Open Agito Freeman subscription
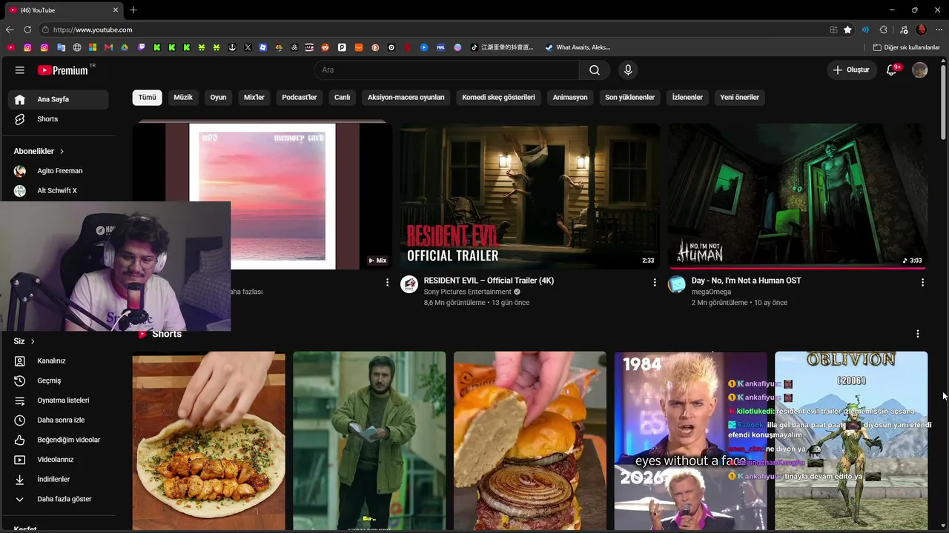The width and height of the screenshot is (949, 533). pos(59,171)
